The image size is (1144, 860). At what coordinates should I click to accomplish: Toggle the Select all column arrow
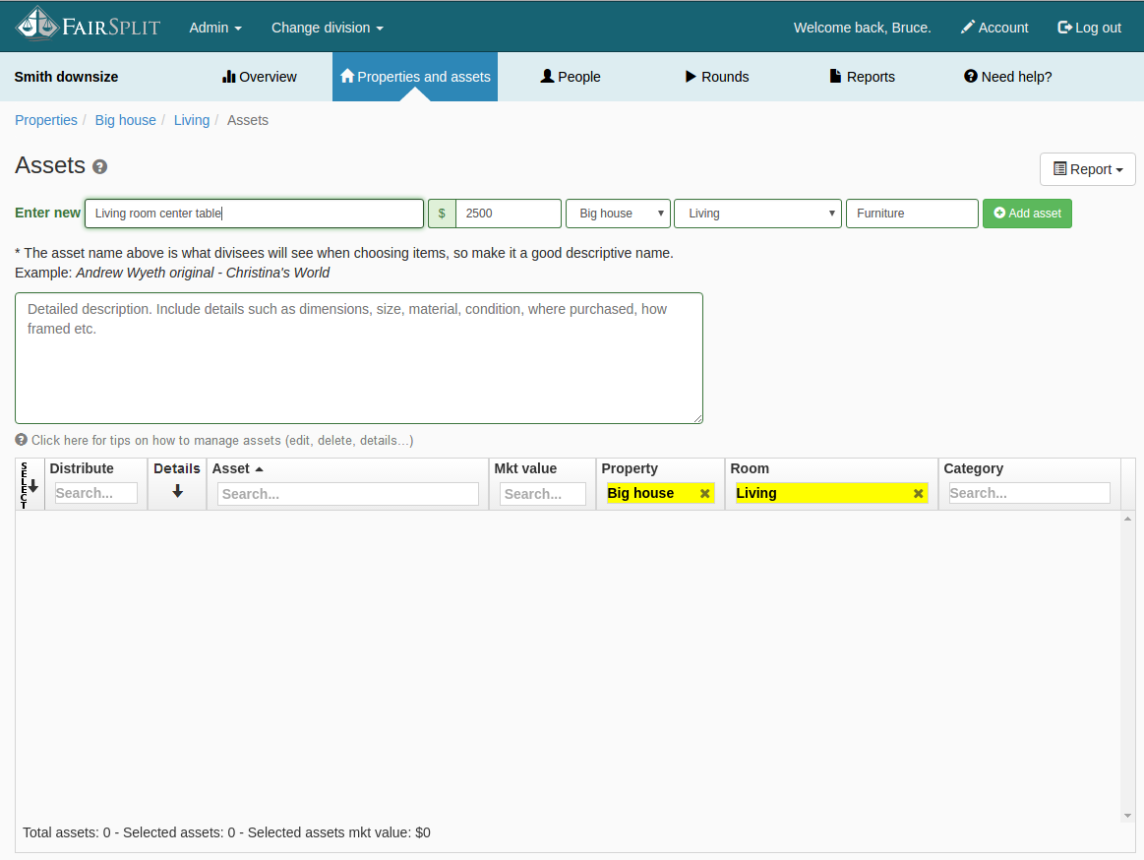(x=32, y=486)
